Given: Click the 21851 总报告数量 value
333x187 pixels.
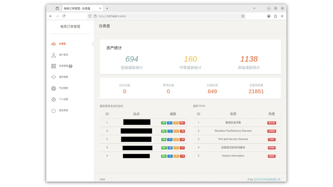Looking at the screenshot, I should [256, 91].
